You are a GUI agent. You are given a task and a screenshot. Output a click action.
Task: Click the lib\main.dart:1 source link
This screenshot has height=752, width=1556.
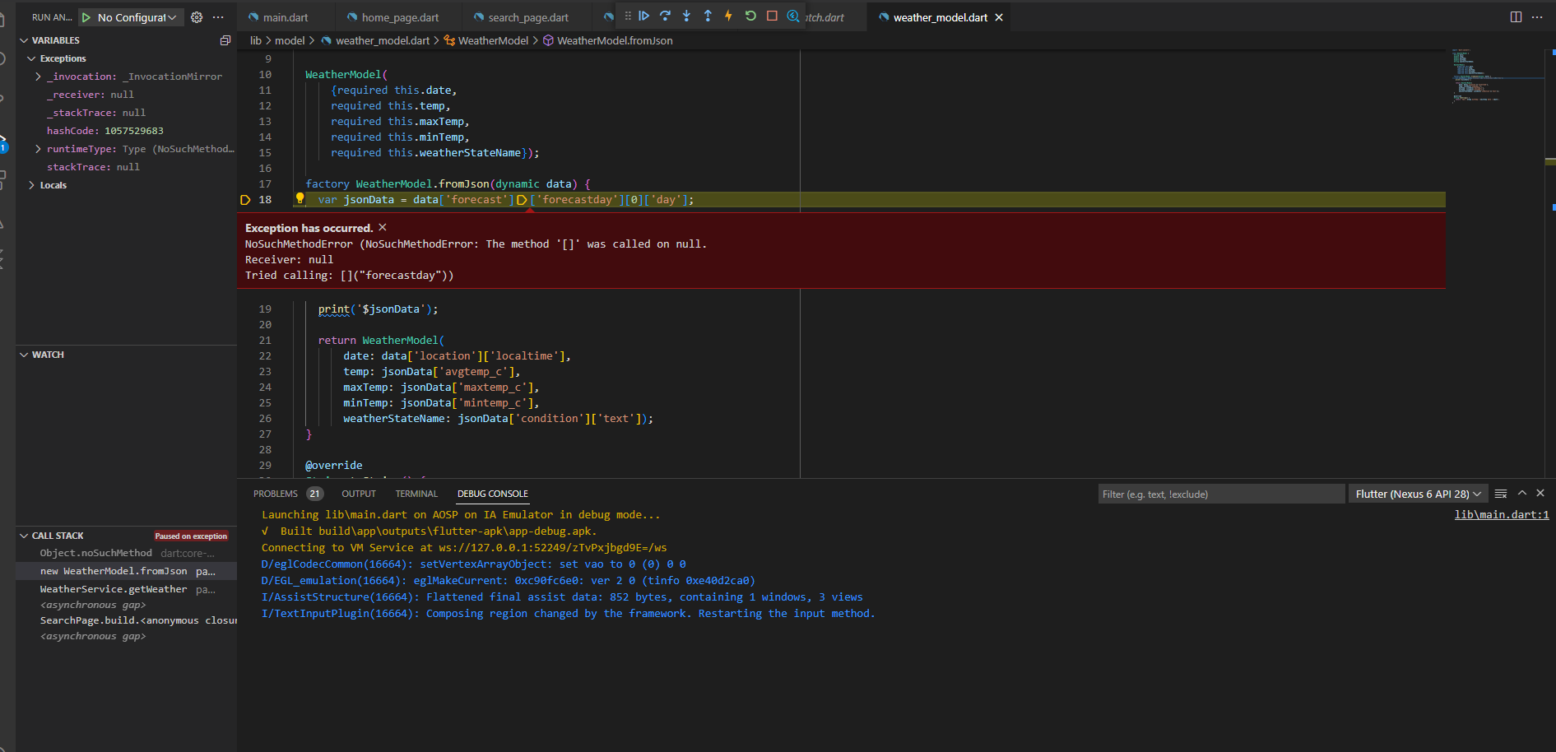1502,515
